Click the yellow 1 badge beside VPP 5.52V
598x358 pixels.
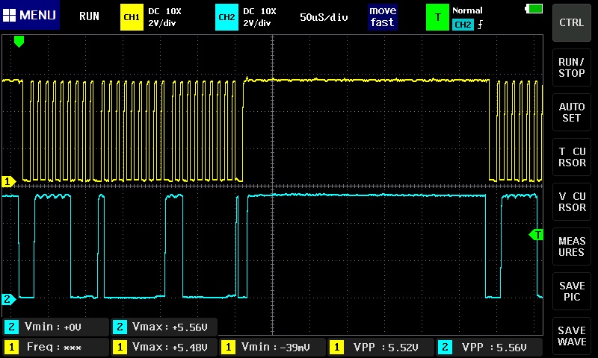(x=336, y=347)
